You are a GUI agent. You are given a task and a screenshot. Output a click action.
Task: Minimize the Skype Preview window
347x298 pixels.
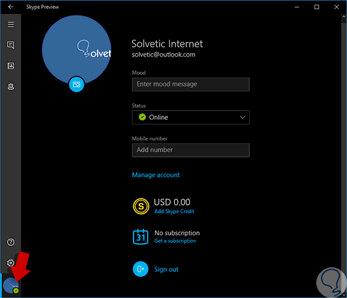click(297, 7)
